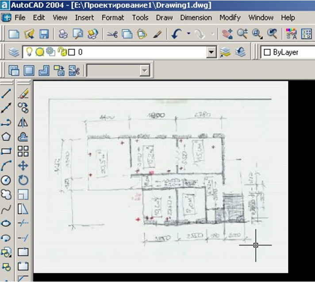Click the Zoom Window tool
The width and height of the screenshot is (315, 282).
point(257,34)
